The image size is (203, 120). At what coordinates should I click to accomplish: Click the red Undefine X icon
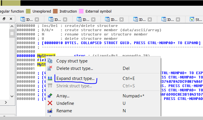(x=50, y=103)
